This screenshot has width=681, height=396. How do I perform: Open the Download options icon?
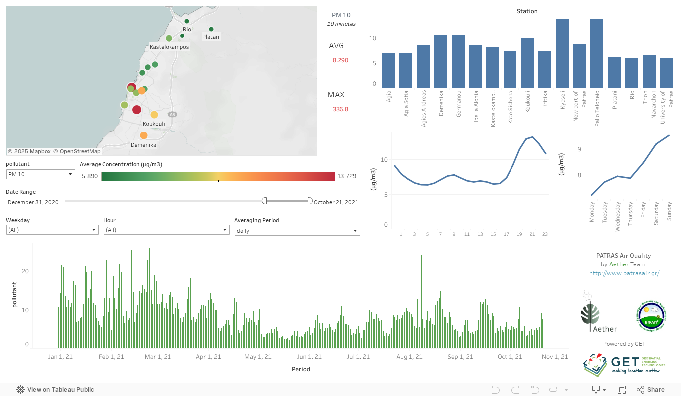[599, 390]
